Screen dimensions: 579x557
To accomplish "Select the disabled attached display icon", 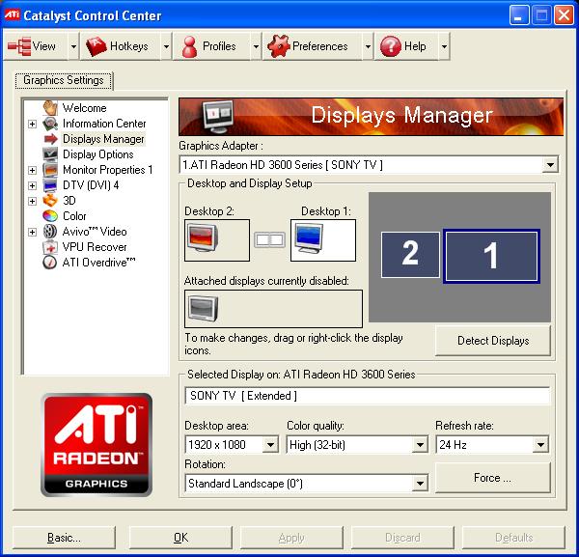I will pos(204,308).
